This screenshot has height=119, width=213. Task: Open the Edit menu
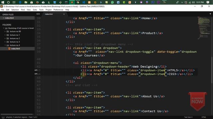8,10
